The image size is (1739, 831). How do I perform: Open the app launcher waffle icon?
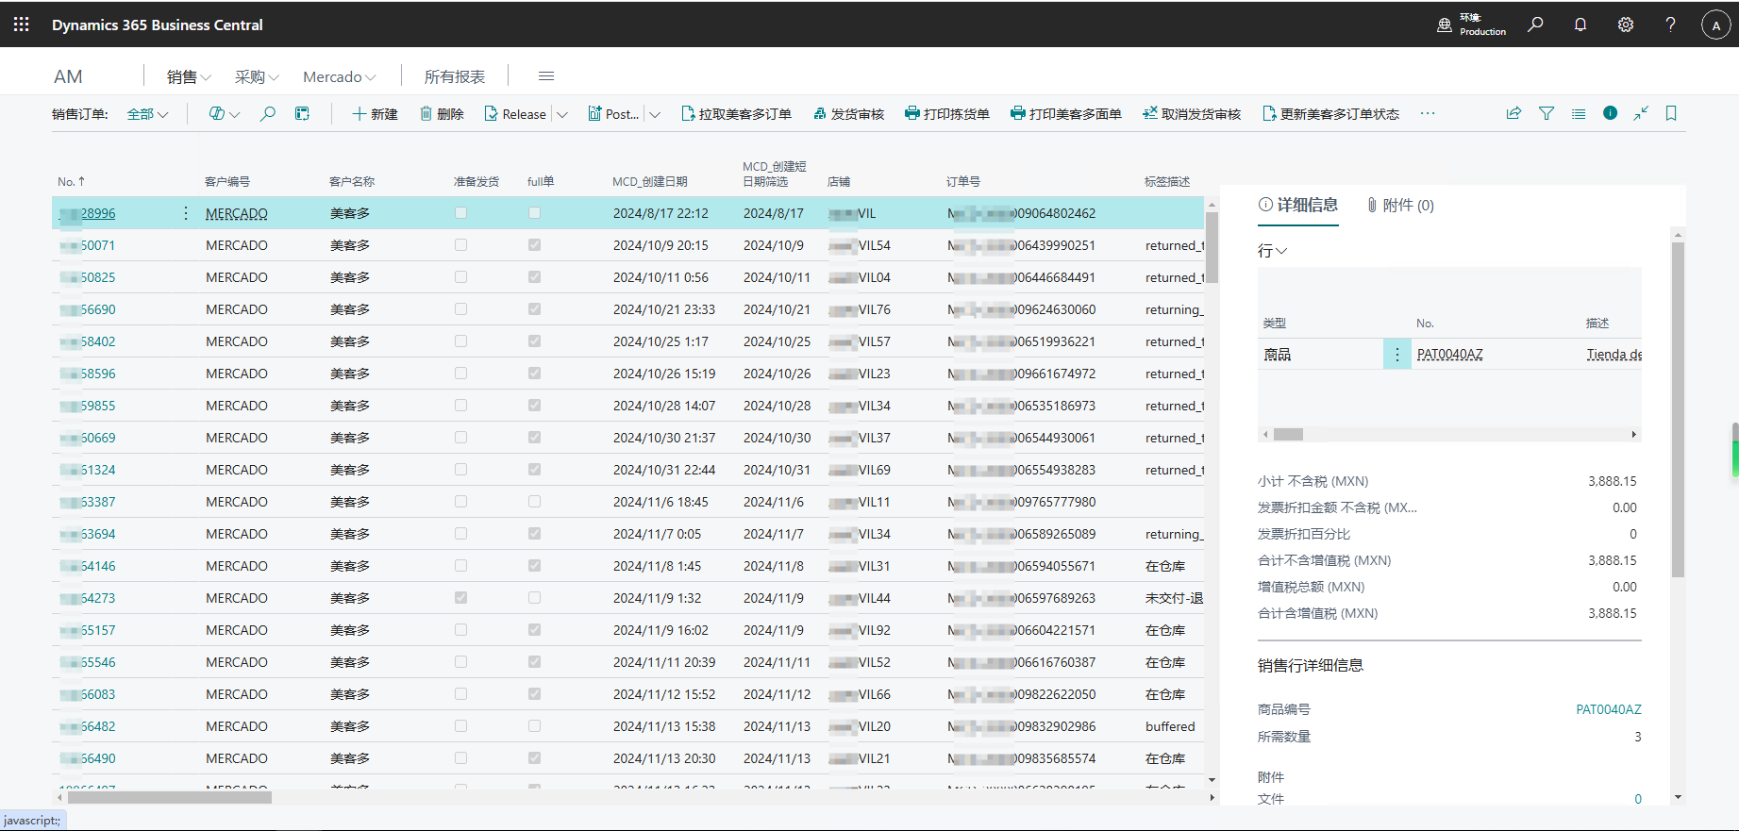point(21,25)
